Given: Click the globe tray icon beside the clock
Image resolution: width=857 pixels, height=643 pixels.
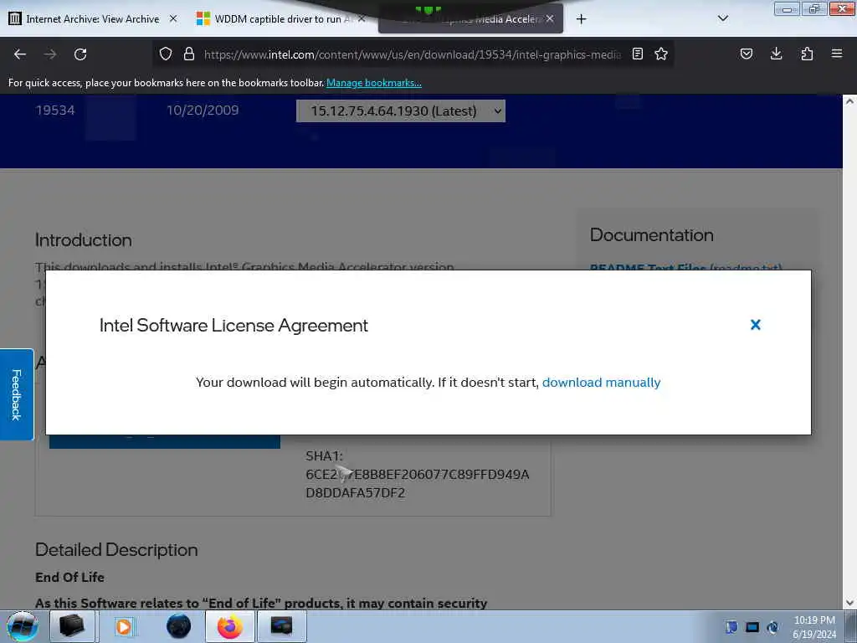Looking at the screenshot, I should pyautogui.click(x=772, y=627).
